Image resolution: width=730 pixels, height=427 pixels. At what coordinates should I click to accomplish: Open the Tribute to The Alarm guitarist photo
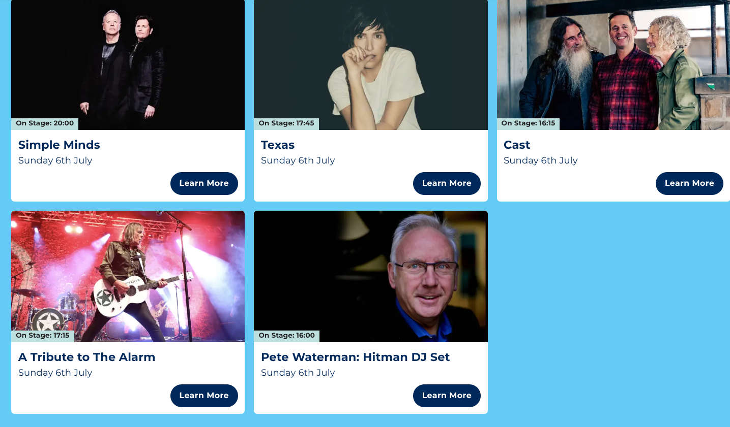(128, 276)
